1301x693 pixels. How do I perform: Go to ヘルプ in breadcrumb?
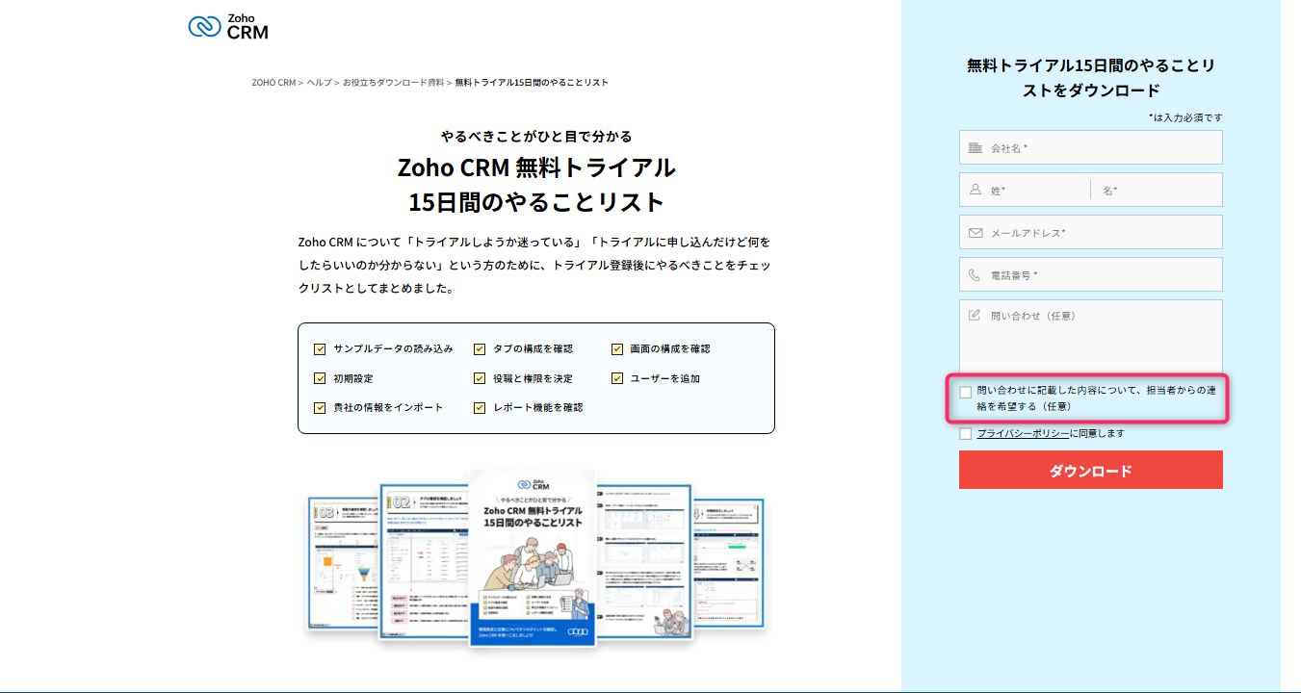coord(320,83)
